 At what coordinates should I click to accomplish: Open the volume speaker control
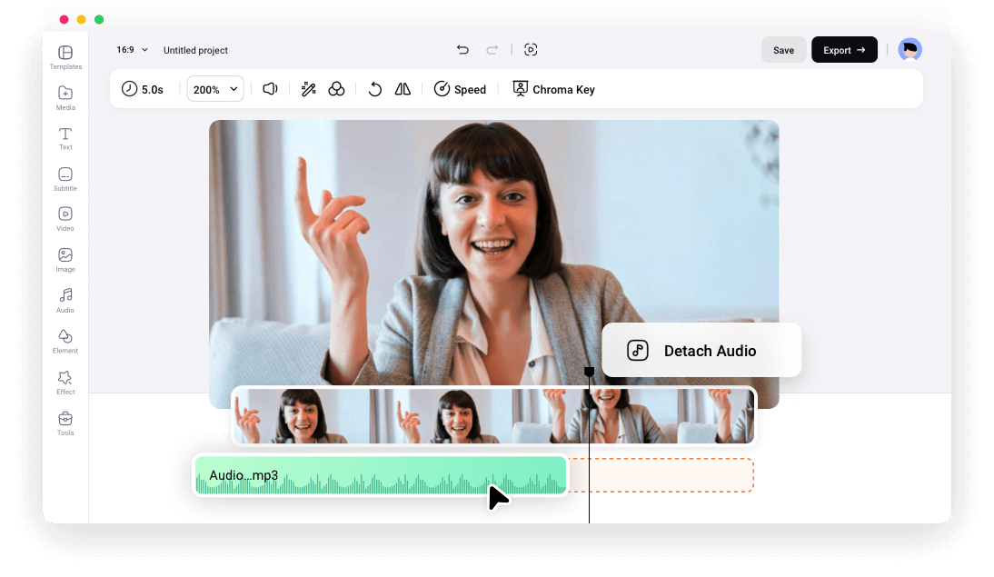pos(270,89)
